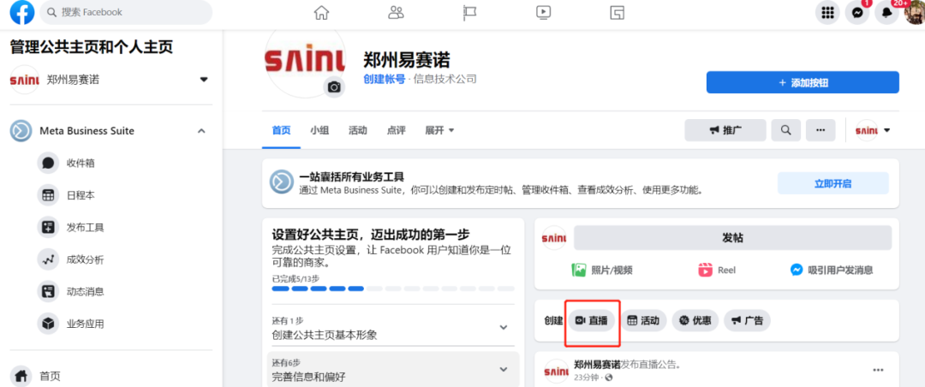This screenshot has width=925, height=387.
Task: Switch to the 点评 tab
Action: click(x=396, y=130)
